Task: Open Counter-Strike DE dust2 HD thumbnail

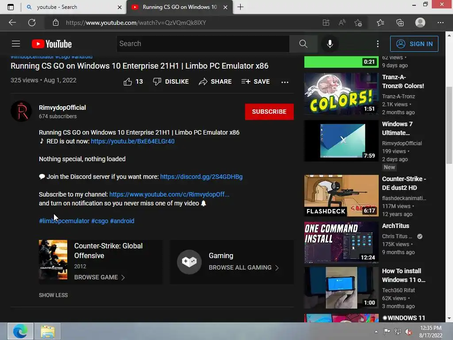Action: click(341, 195)
